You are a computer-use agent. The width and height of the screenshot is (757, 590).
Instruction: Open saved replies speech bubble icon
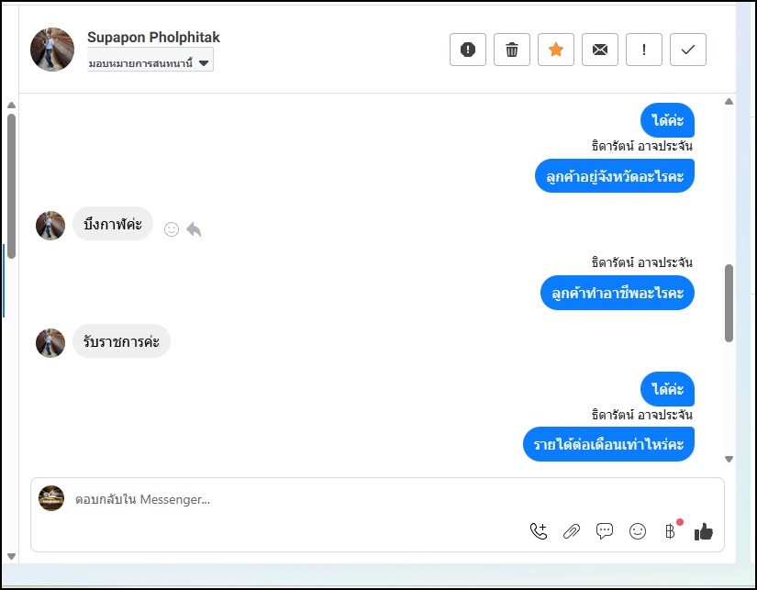(x=605, y=531)
